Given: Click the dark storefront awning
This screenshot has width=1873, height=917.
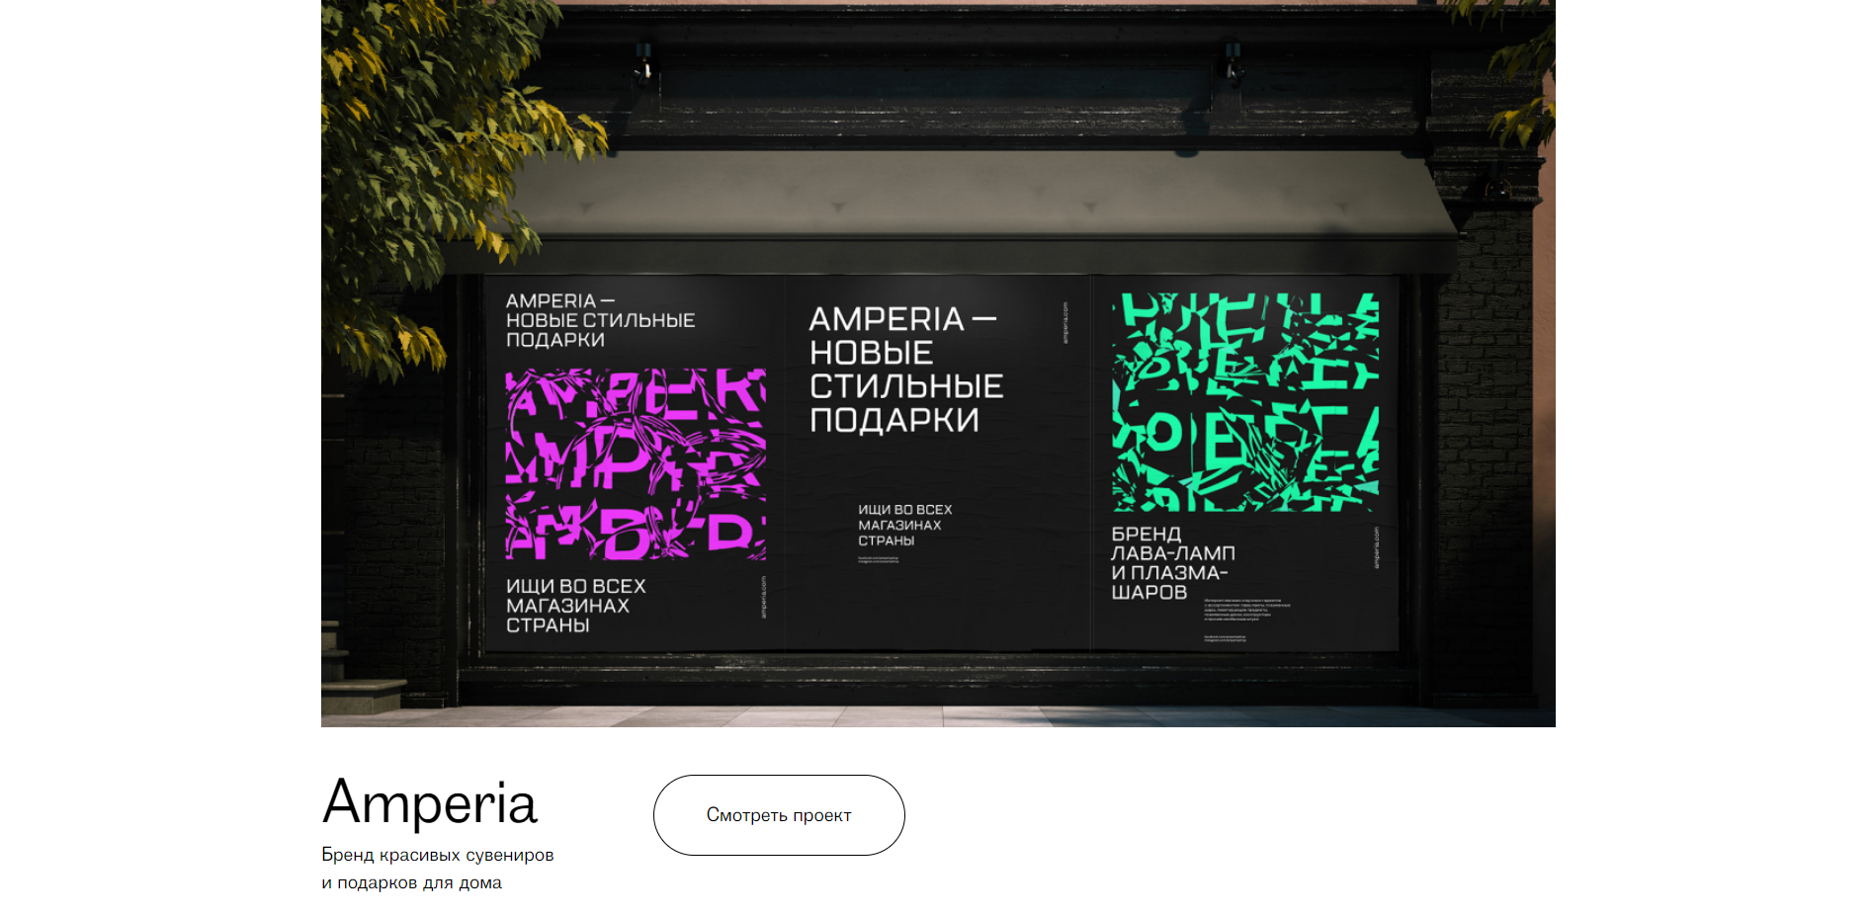Looking at the screenshot, I should click(x=949, y=209).
